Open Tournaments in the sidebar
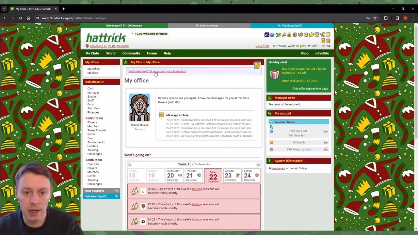The height and width of the screenshot is (235, 418). pyautogui.click(x=96, y=142)
